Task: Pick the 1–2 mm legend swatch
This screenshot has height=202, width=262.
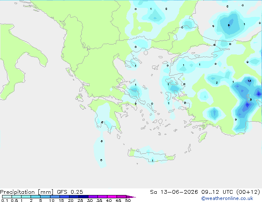Action: (26, 197)
